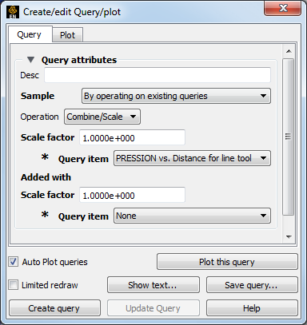Click scrollbar down arrow in query panel
The width and height of the screenshot is (307, 325).
tap(289, 236)
